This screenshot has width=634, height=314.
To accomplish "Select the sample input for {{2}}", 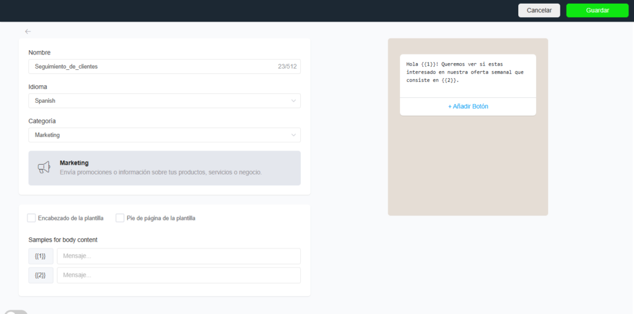I will (178, 275).
